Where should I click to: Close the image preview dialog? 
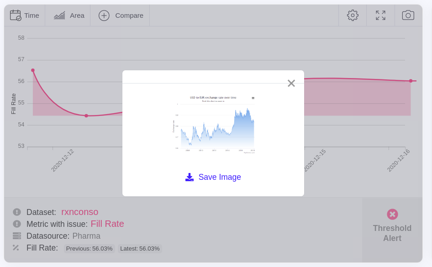(x=291, y=84)
